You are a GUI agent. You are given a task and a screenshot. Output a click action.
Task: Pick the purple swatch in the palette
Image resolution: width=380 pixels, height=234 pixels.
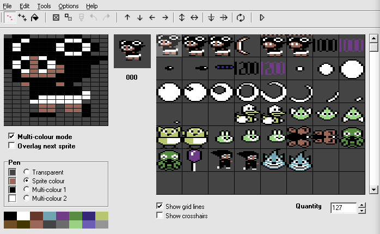63,216
